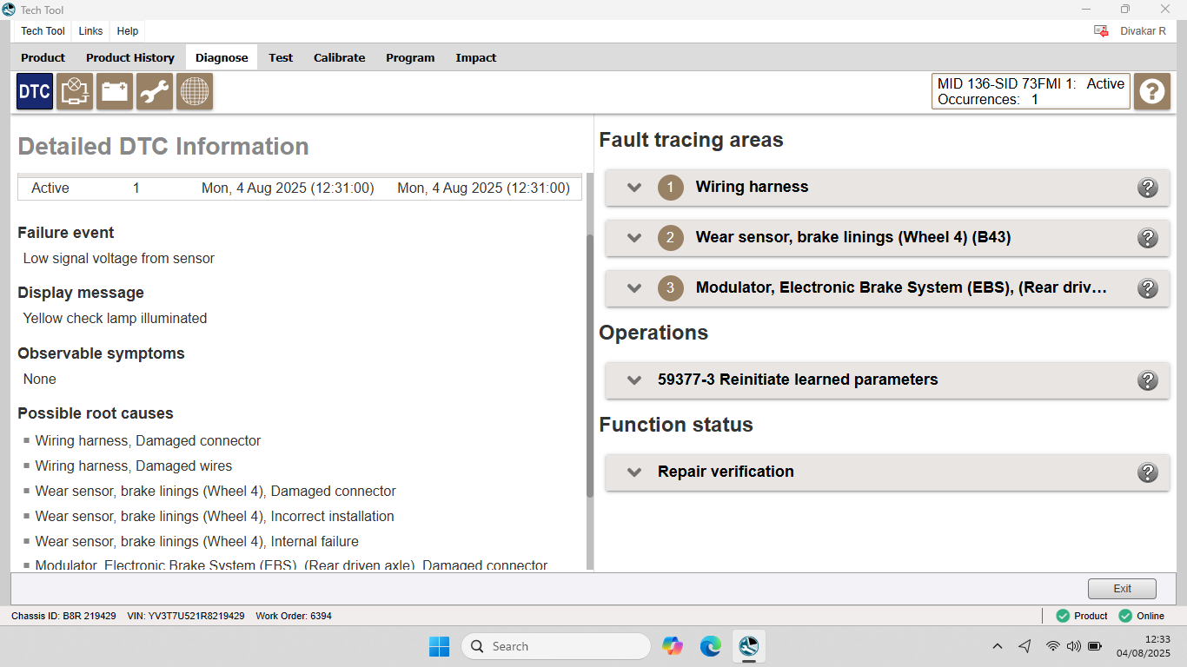This screenshot has width=1187, height=667.
Task: Open the Links menu
Action: tap(90, 31)
